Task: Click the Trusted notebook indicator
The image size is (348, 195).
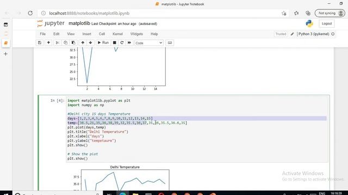Action: coord(281,34)
